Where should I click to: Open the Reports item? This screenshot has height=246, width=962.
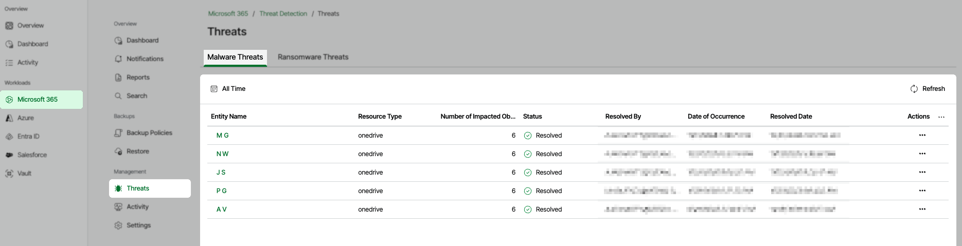pos(132,78)
